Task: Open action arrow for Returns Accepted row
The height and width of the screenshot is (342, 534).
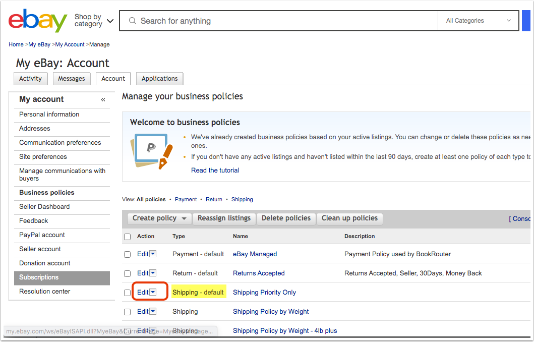Action: coord(153,273)
